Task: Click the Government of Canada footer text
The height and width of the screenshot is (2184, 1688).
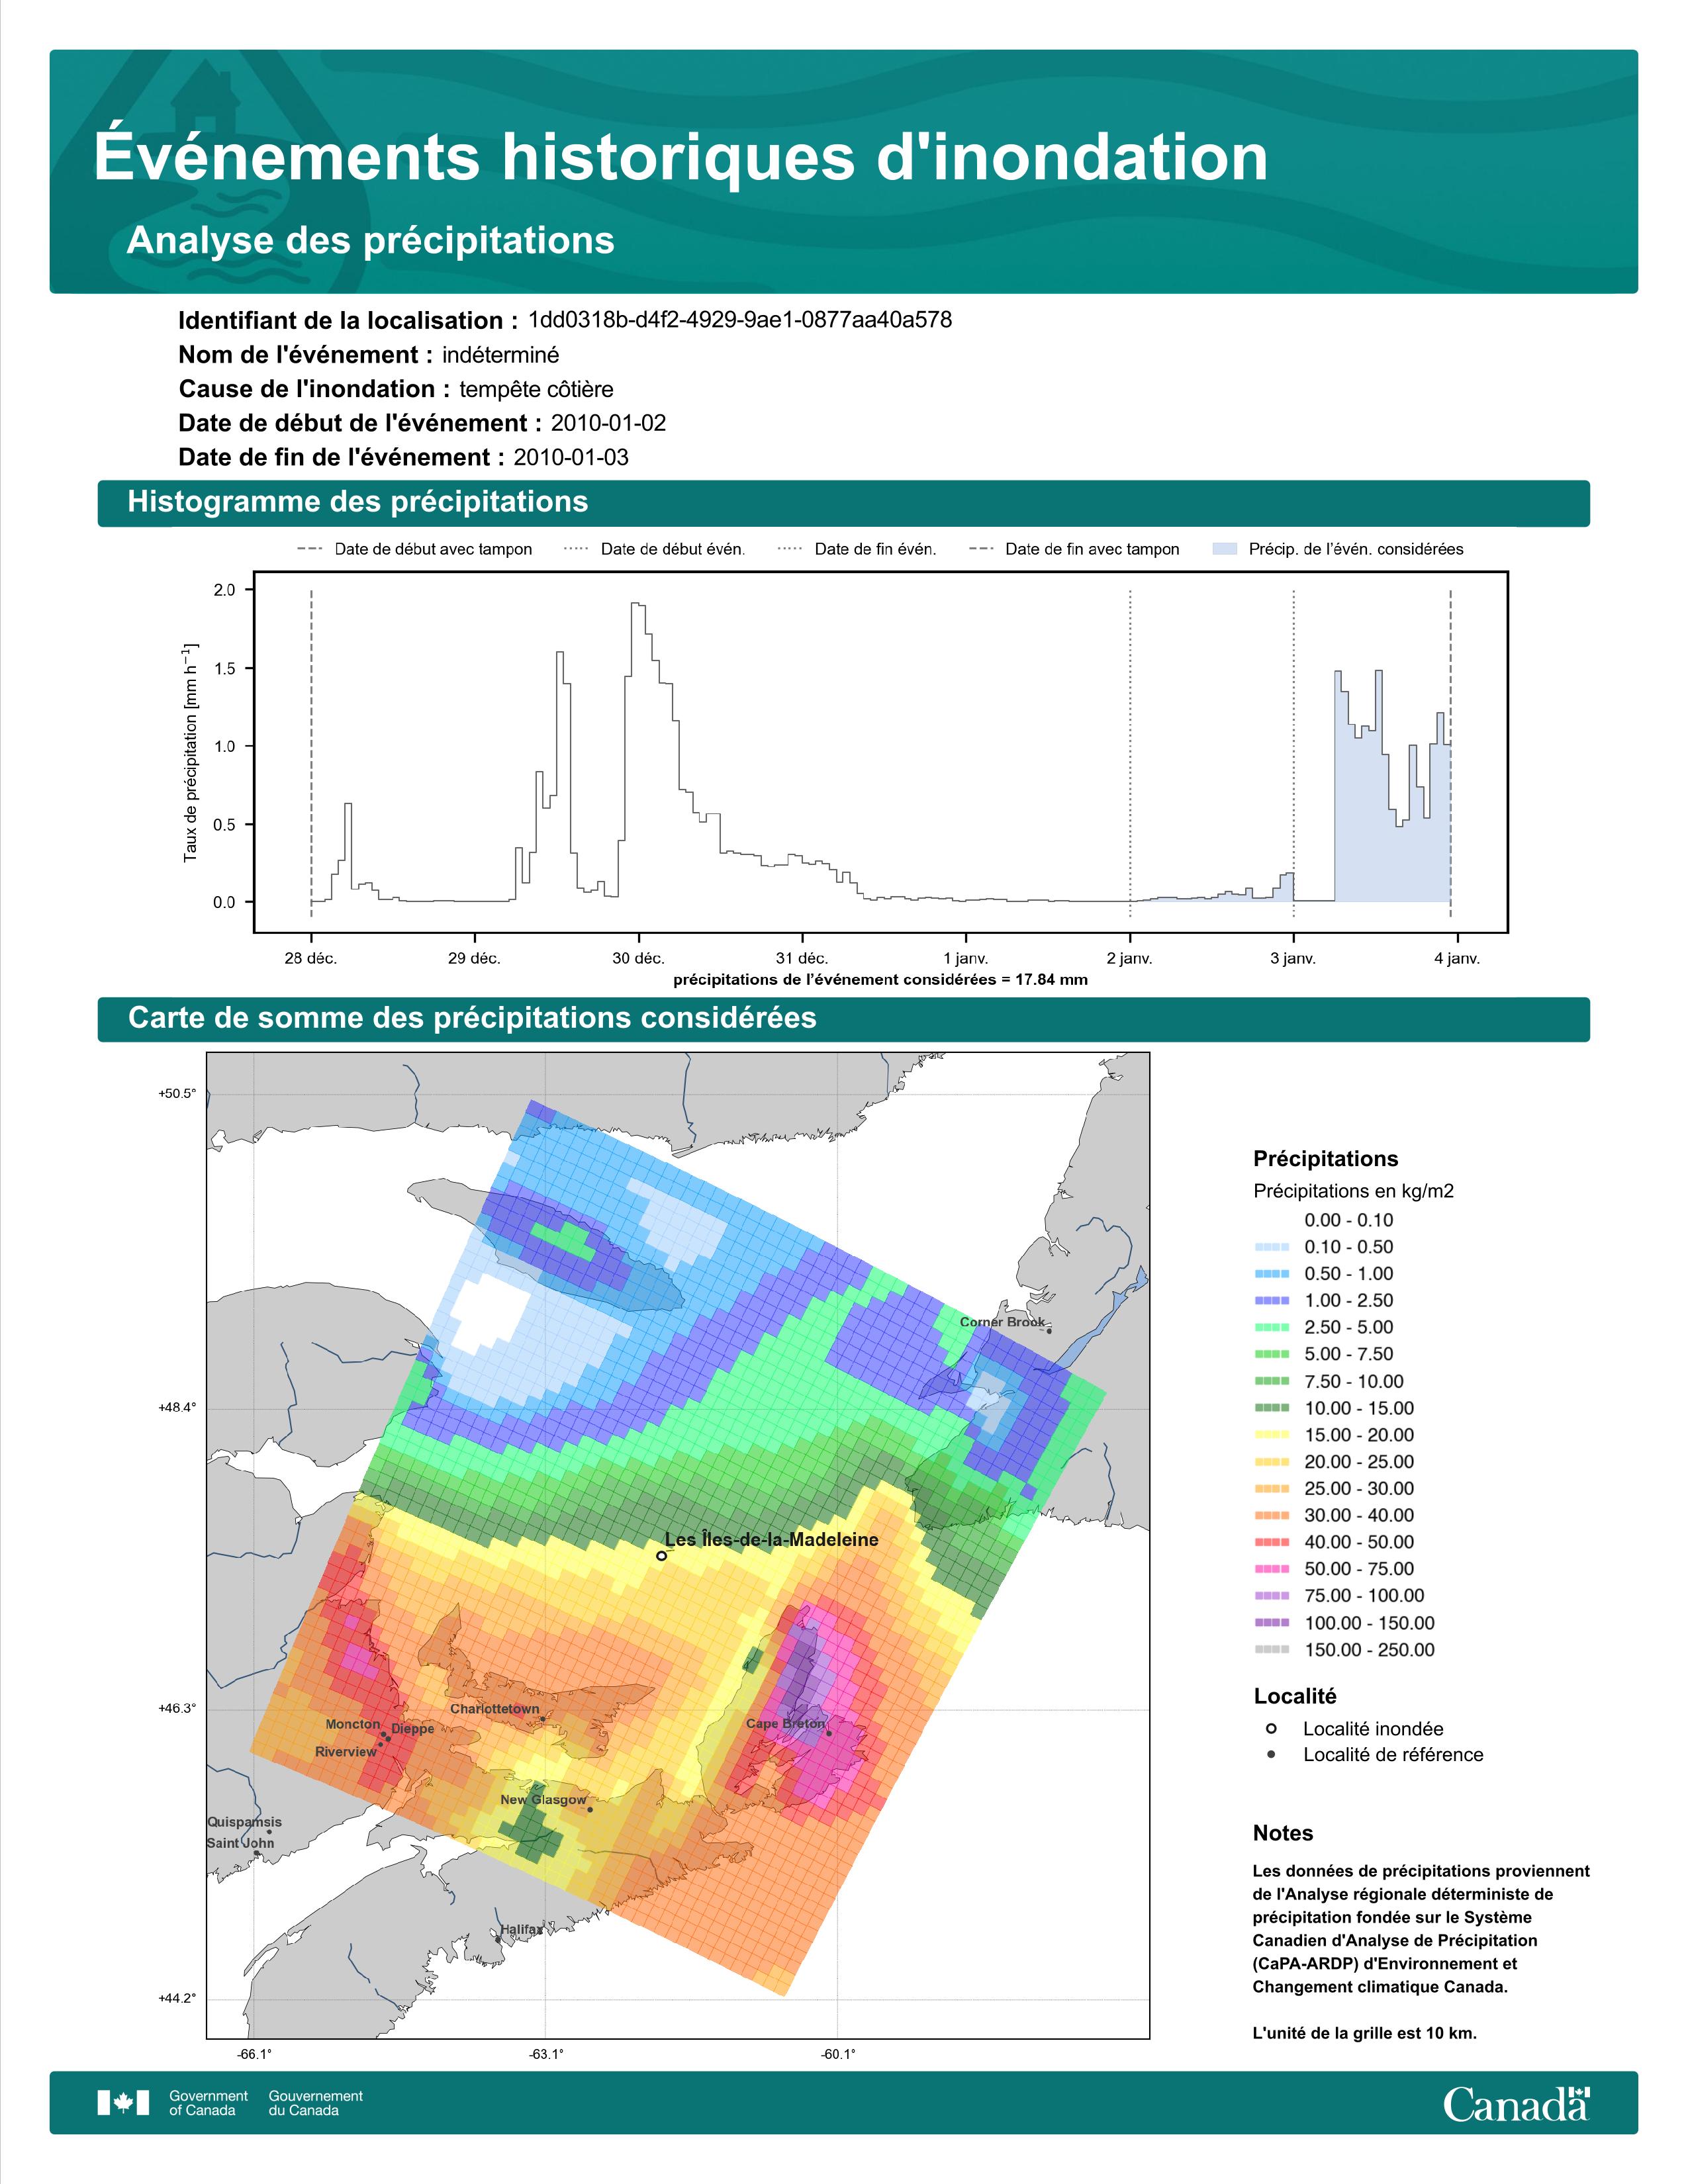Action: (208, 2103)
